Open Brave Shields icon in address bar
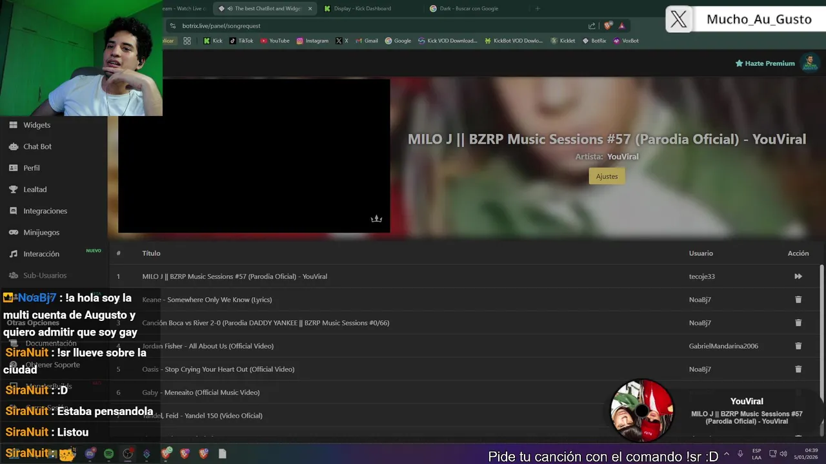 608,26
